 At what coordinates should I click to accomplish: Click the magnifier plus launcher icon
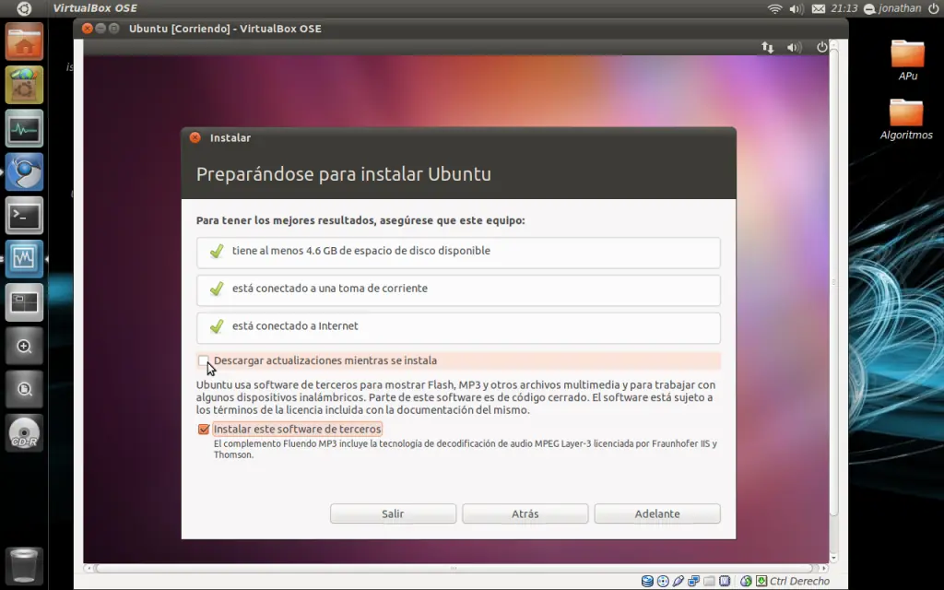(x=24, y=346)
